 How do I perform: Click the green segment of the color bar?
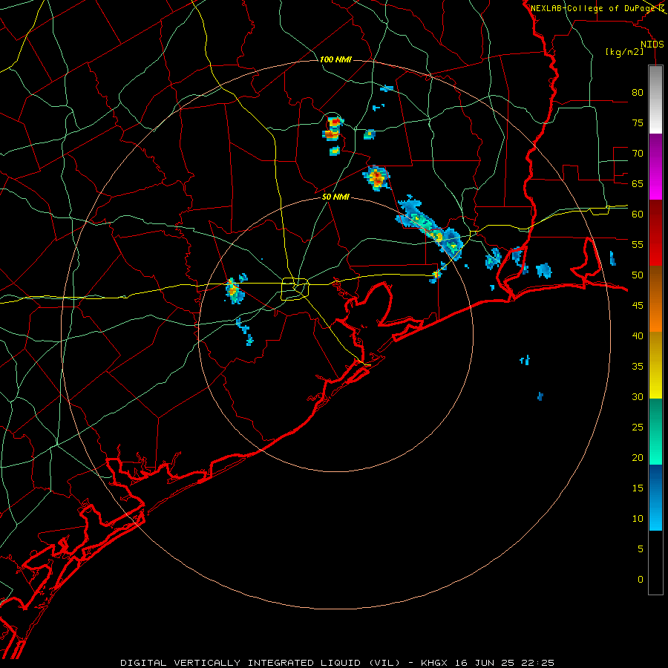click(x=655, y=431)
